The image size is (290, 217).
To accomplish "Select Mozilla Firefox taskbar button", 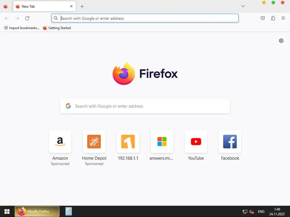I will pyautogui.click(x=37, y=211).
